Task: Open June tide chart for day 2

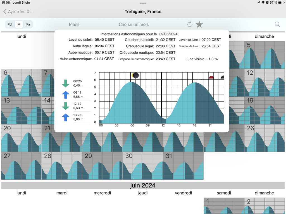Action: pos(264,206)
